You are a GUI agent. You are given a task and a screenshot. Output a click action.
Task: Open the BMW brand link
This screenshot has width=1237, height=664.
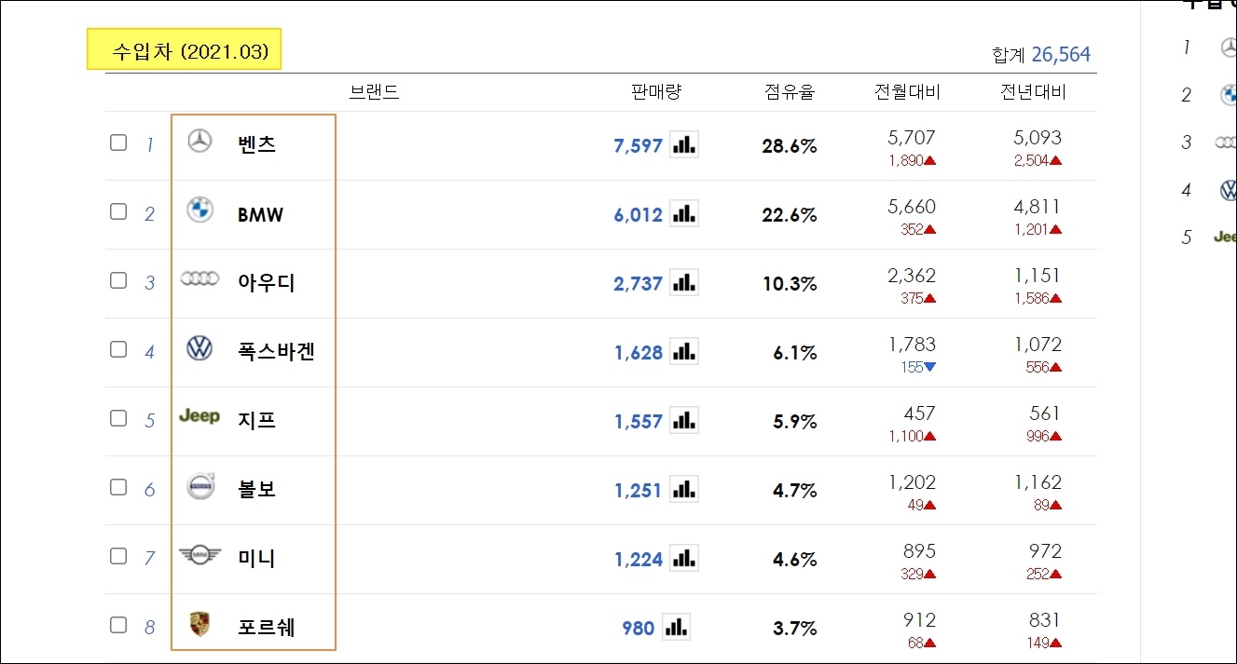(260, 214)
